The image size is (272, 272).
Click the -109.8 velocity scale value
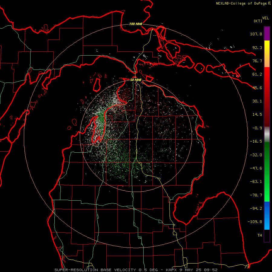255,222
